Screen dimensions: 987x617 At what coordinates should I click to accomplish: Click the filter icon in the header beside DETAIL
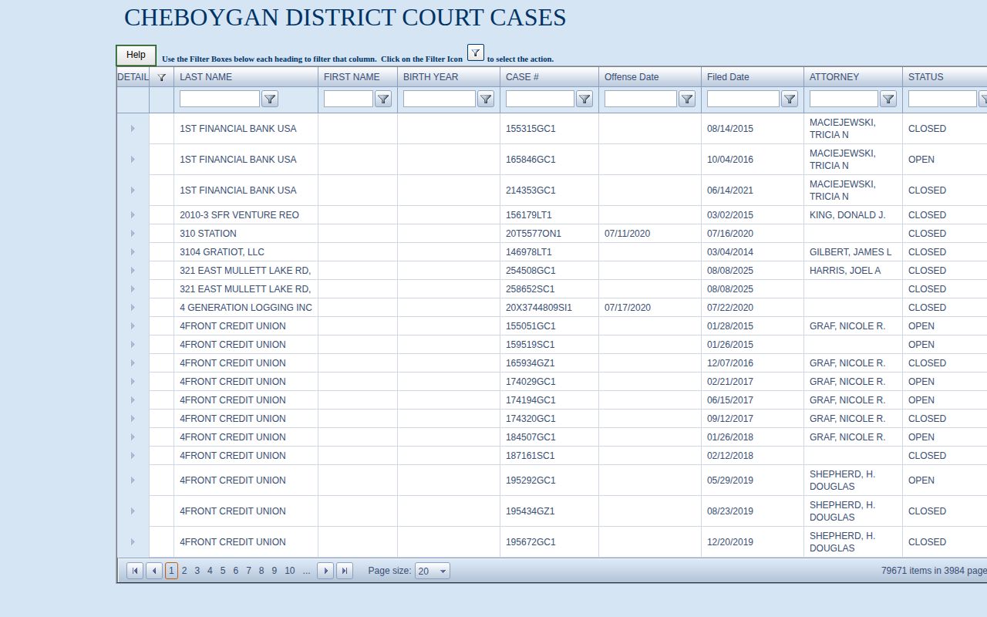161,77
